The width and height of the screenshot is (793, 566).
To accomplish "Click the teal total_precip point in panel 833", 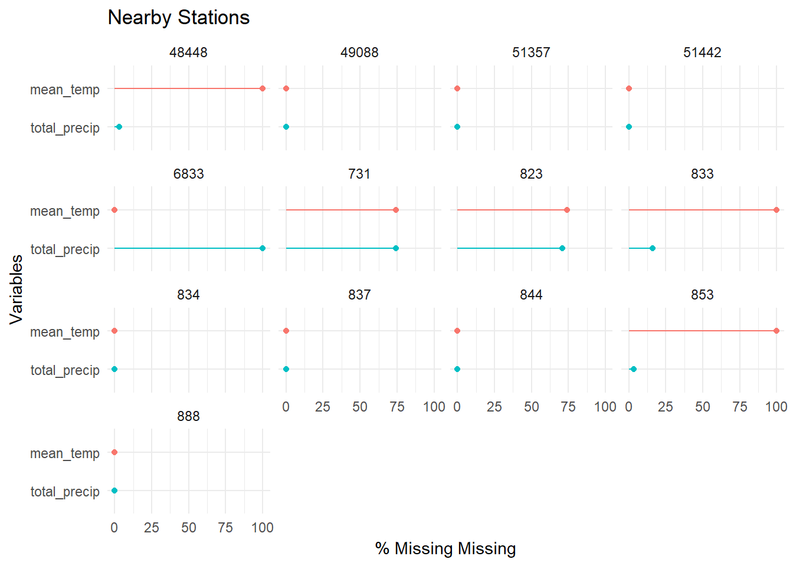I will (x=653, y=248).
